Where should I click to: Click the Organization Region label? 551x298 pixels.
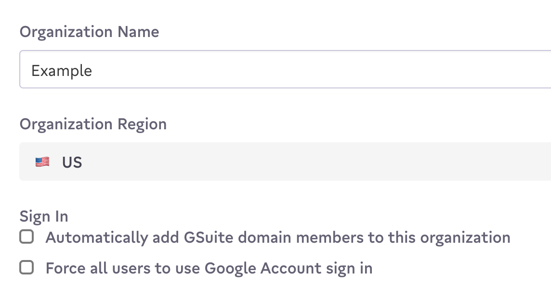[x=93, y=124]
